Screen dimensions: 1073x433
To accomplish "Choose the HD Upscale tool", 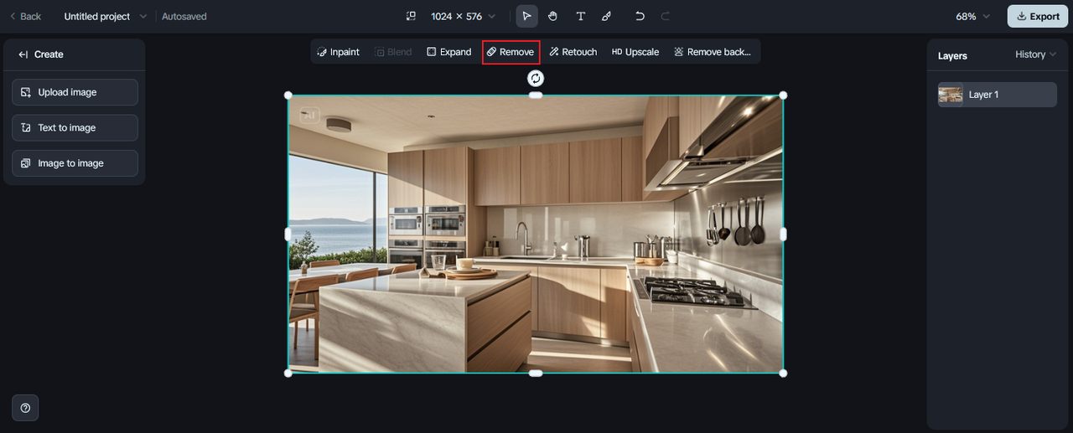I will tap(635, 52).
